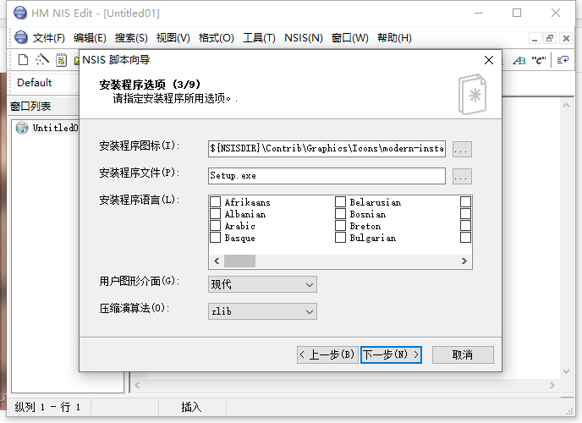Viewport: 582px width, 423px height.
Task: Click the 纵列 1 - 行 1 status entry
Action: 47,407
